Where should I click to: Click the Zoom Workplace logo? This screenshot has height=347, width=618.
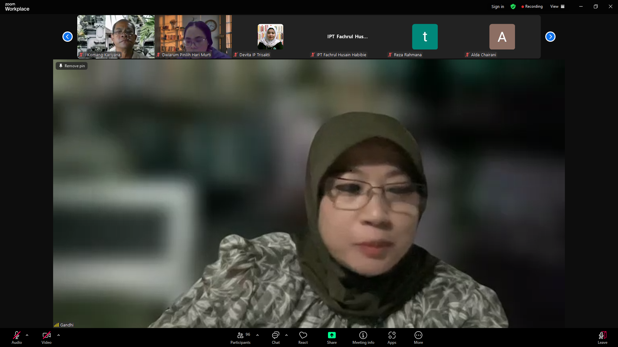coord(17,7)
